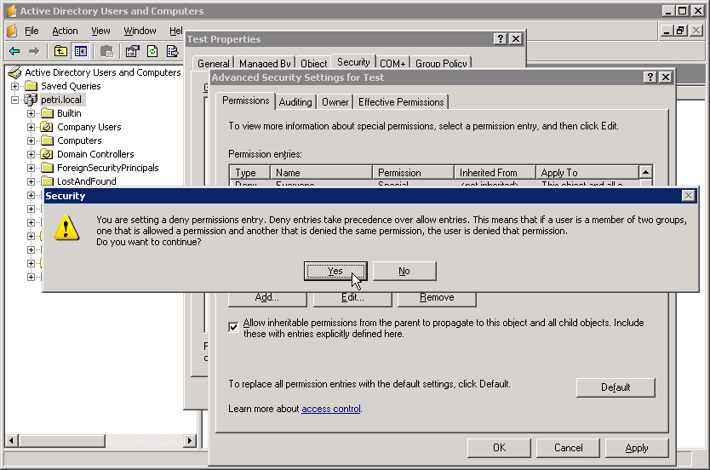Click the ForeignSecurityPrincipals folder icon
This screenshot has height=470, width=710.
47,168
